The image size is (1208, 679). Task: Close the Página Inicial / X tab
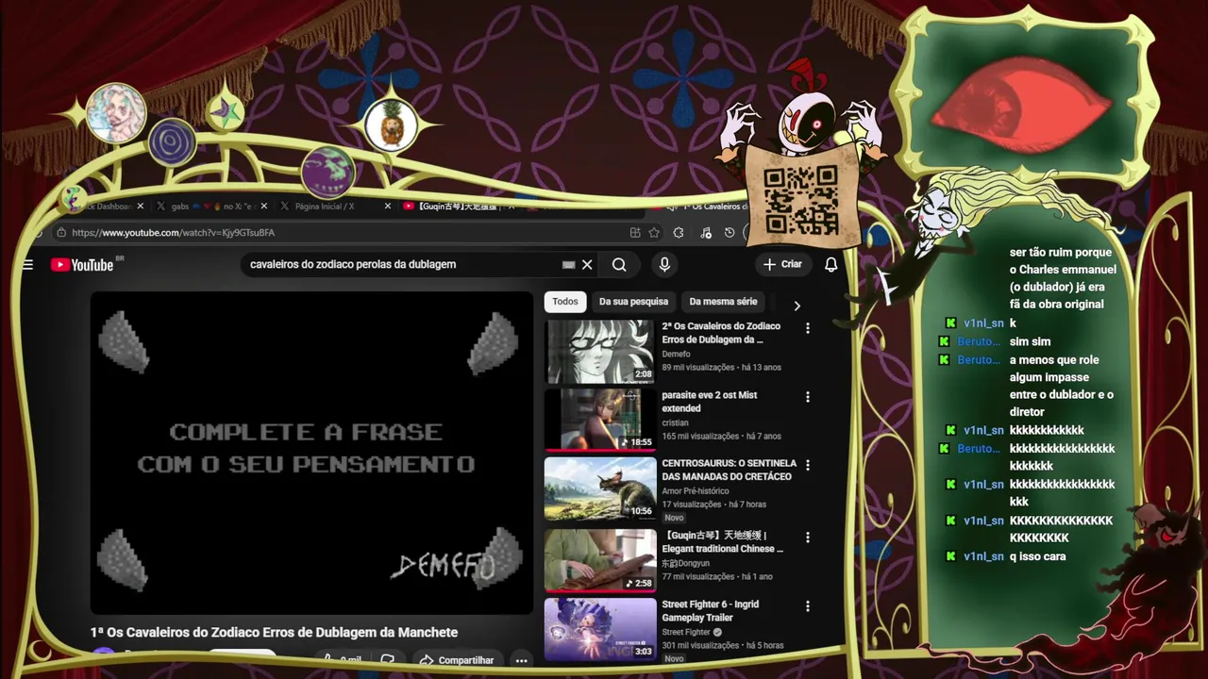(387, 206)
